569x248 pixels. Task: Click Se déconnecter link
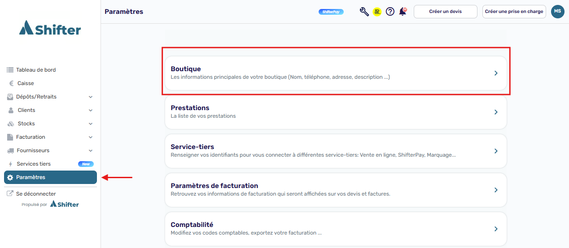tap(36, 194)
